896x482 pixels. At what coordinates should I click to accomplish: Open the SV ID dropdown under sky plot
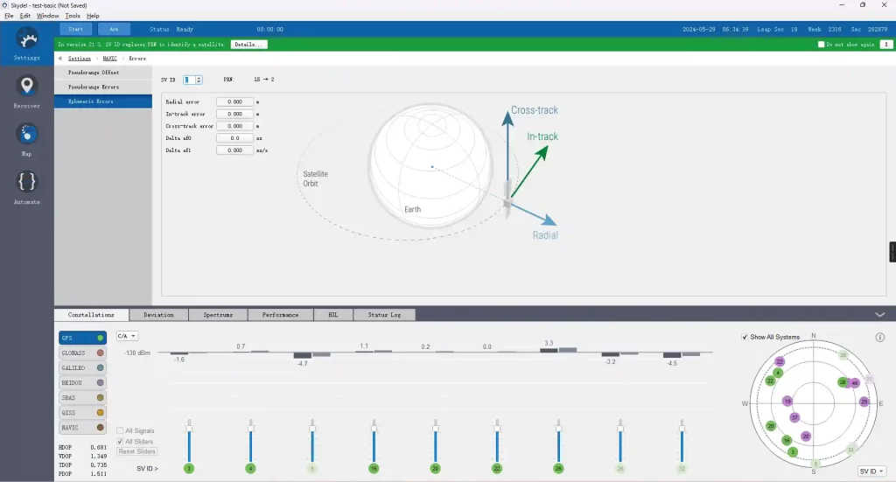(x=871, y=470)
